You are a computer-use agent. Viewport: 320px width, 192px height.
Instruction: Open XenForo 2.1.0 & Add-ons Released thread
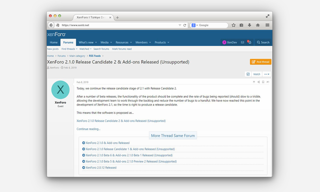click(108, 143)
